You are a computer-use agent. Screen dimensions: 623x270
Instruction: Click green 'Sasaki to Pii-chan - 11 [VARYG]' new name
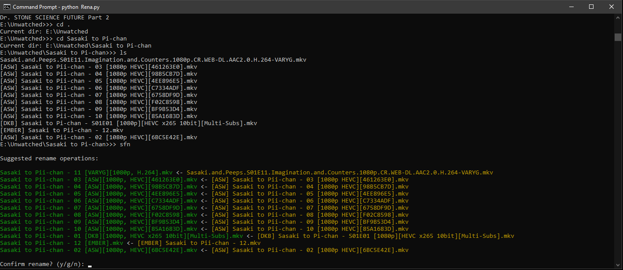tap(86, 173)
